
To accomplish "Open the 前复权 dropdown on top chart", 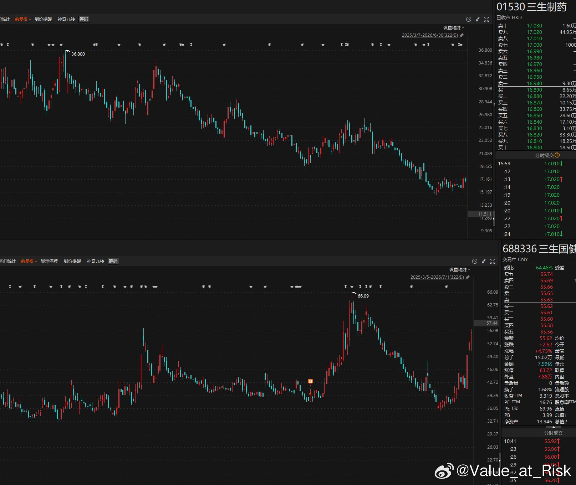I will [23, 19].
